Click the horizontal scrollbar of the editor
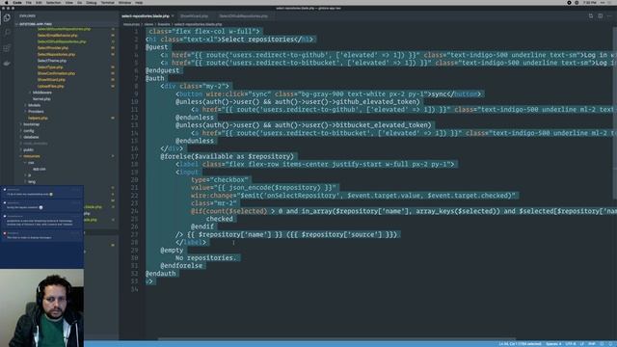This screenshot has height=347, width=617. click(336, 338)
